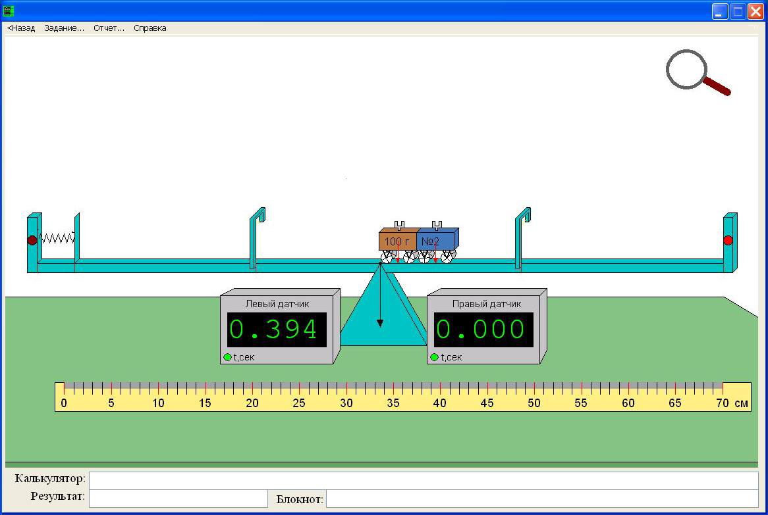The width and height of the screenshot is (768, 515).
Task: Click the Правый датчик timer display
Action: point(483,330)
